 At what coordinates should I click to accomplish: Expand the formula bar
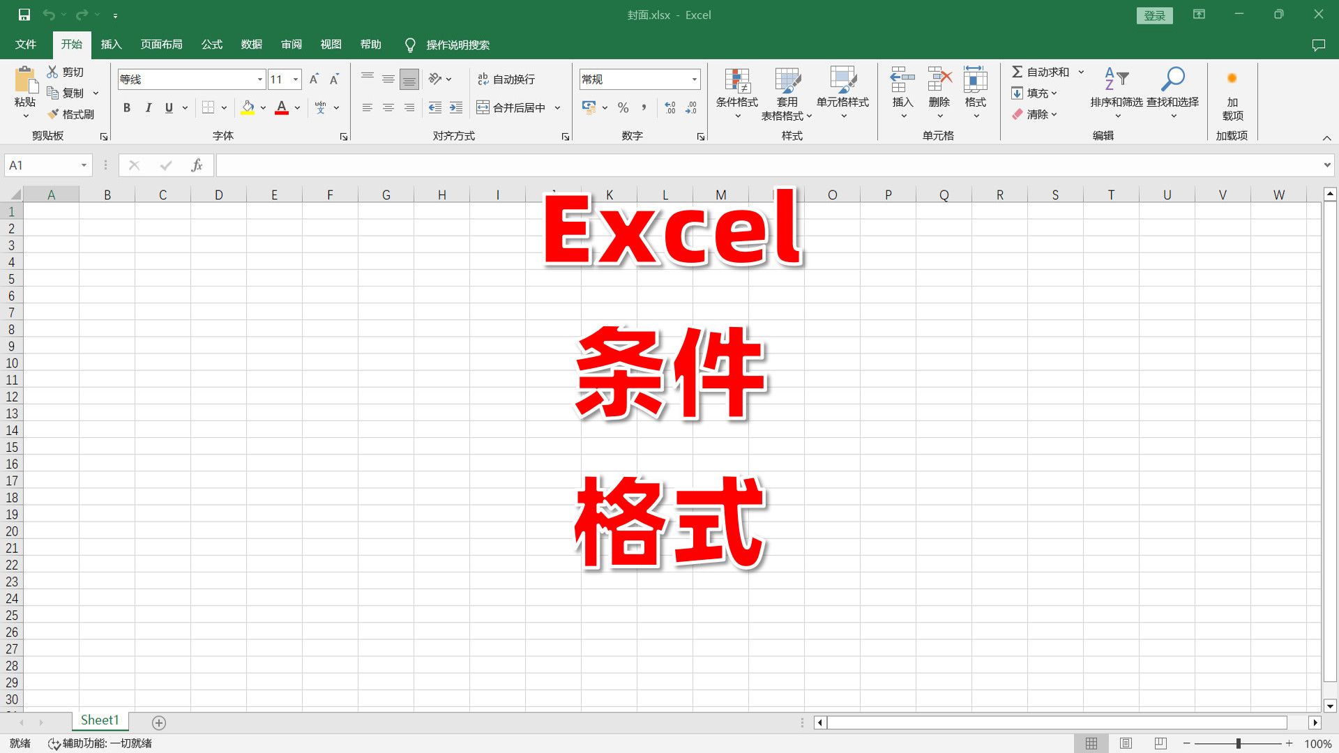pyautogui.click(x=1326, y=165)
